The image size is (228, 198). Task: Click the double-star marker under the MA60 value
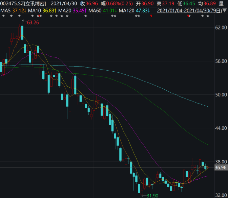coord(113,16)
